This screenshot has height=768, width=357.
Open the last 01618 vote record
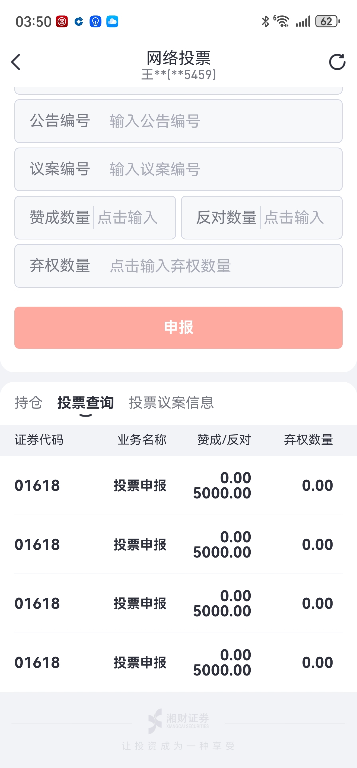pos(178,663)
